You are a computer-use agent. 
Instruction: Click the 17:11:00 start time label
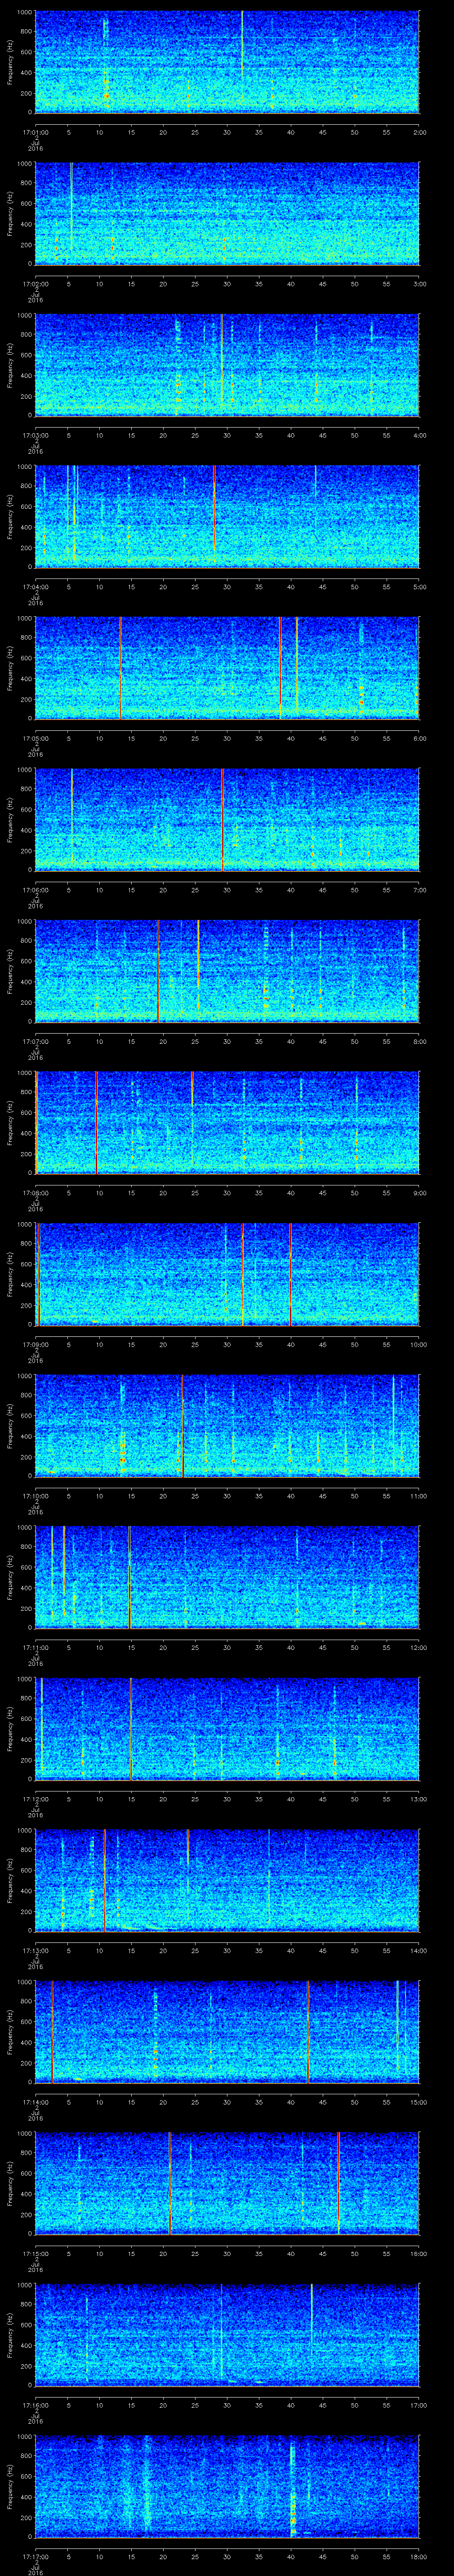click(x=35, y=1648)
